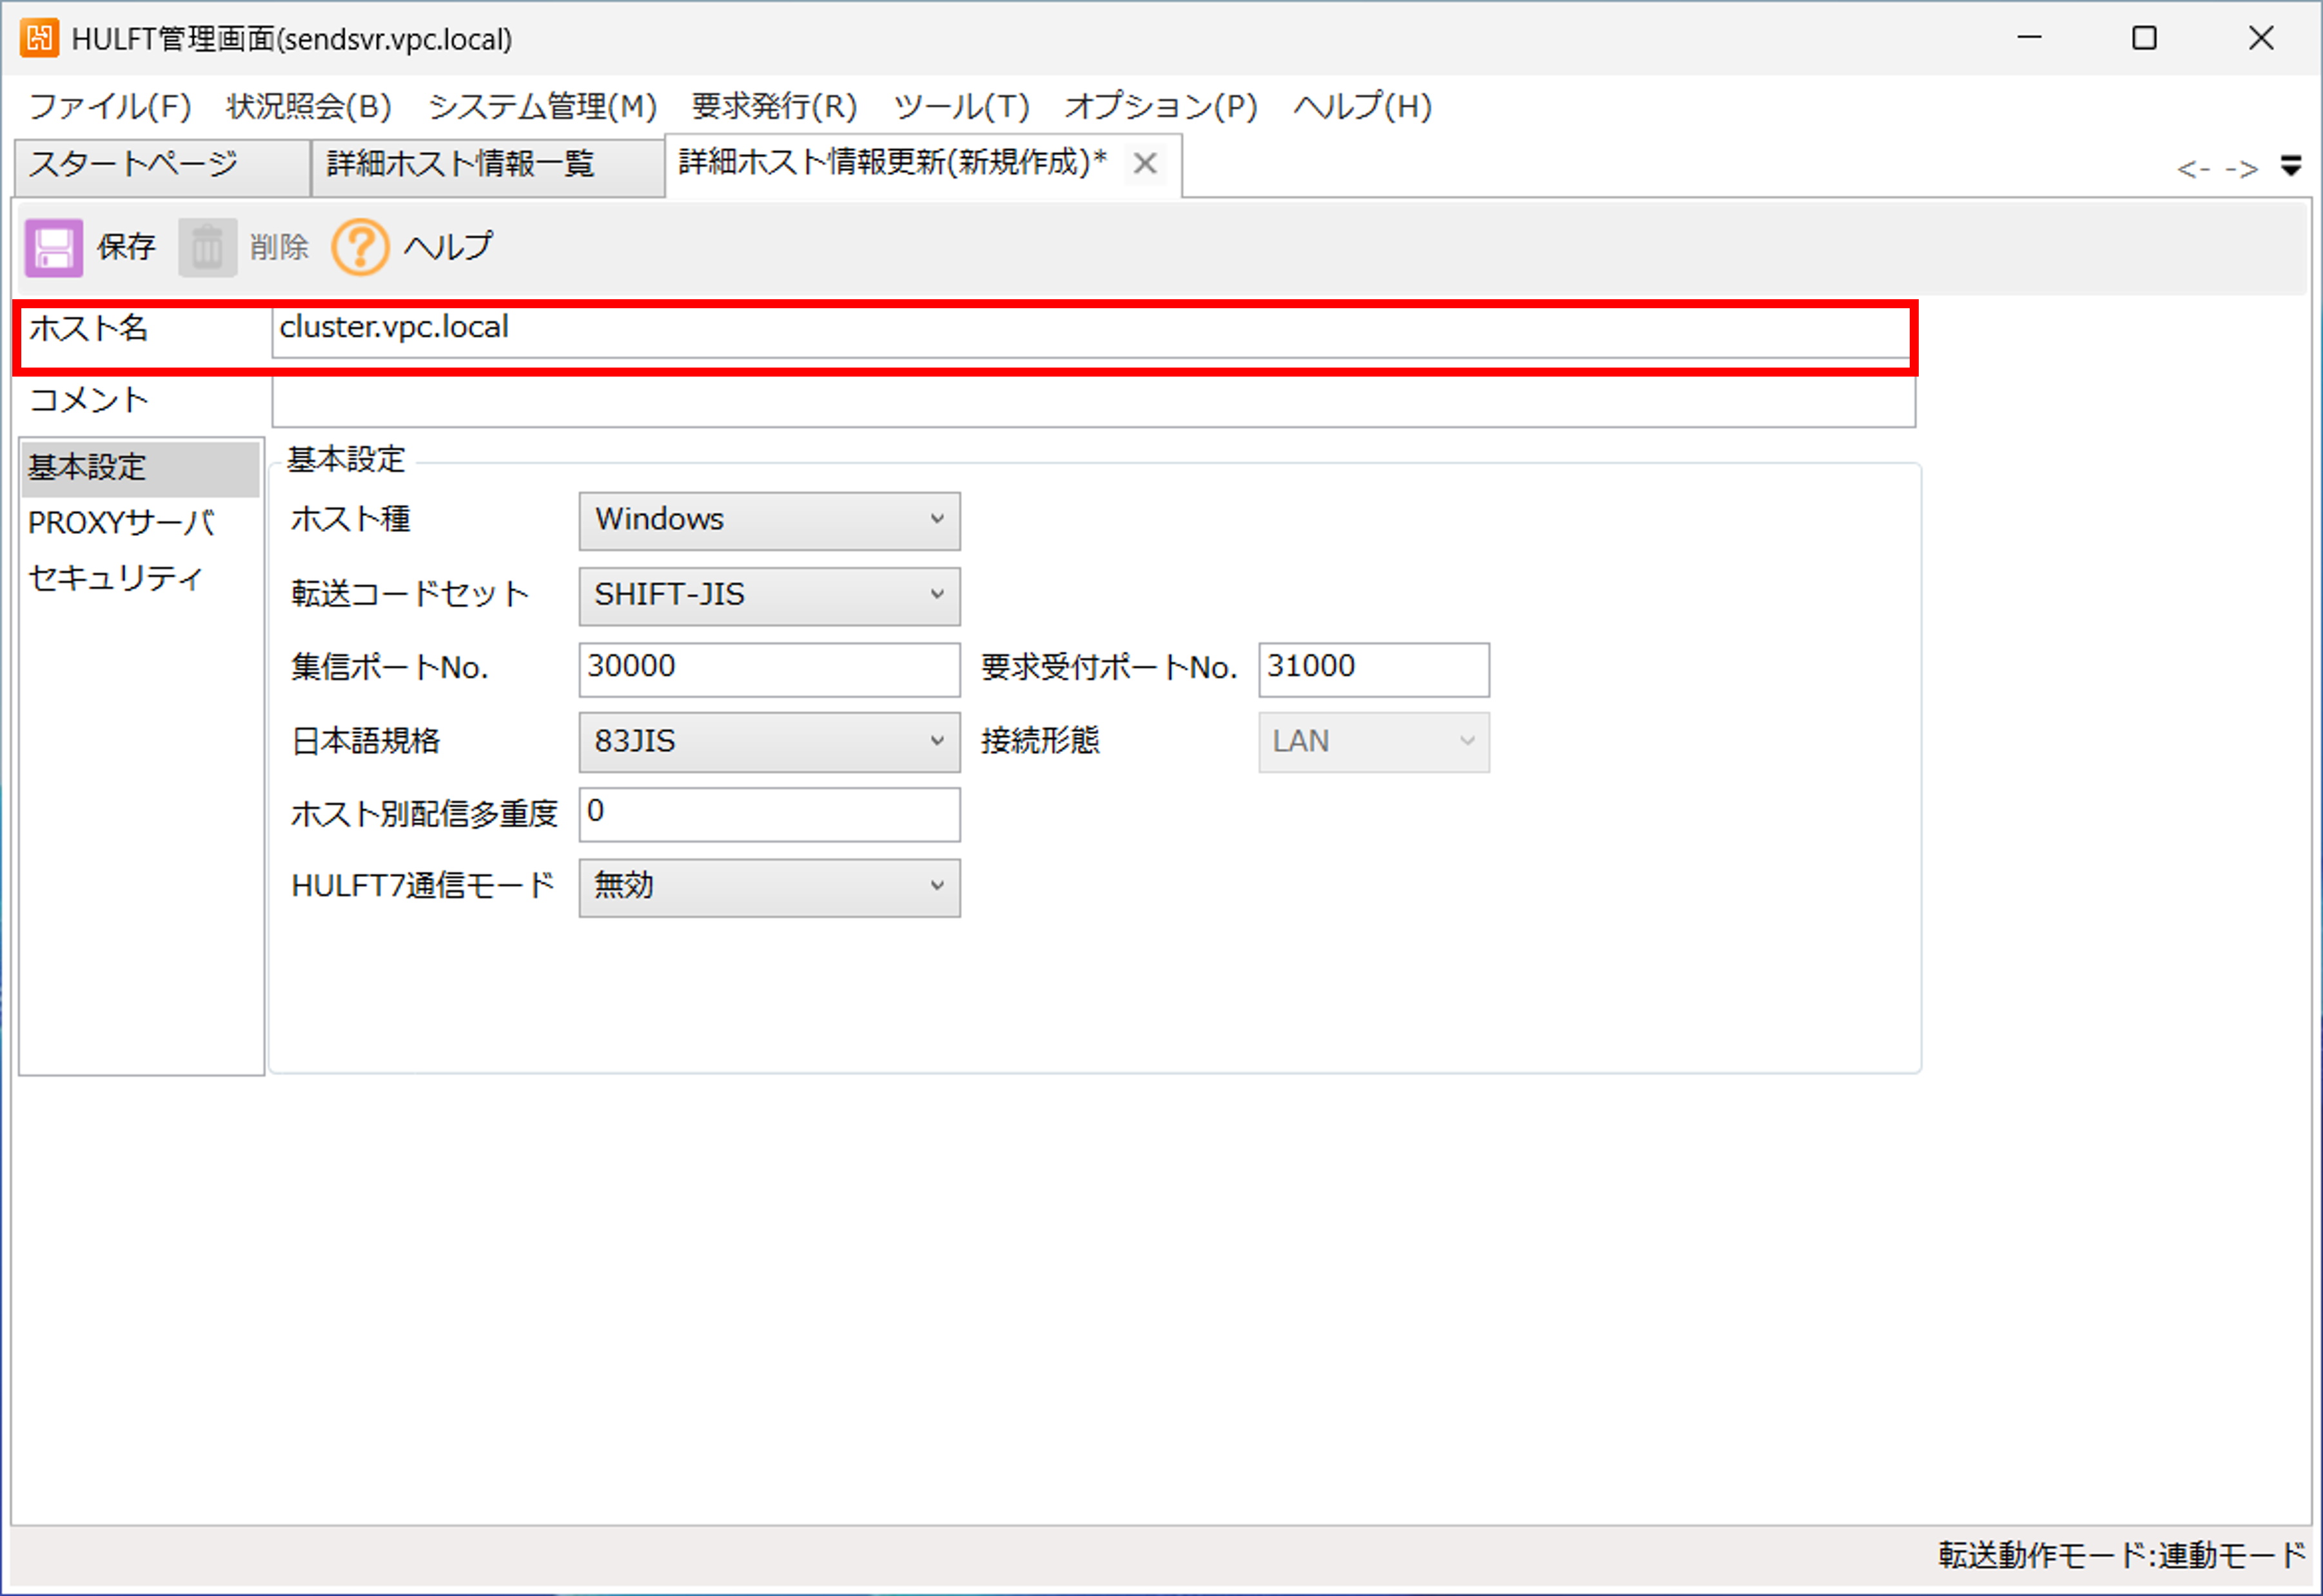
Task: Close the 詳細ホスト情報更新 tab with X
Action: 1146,163
